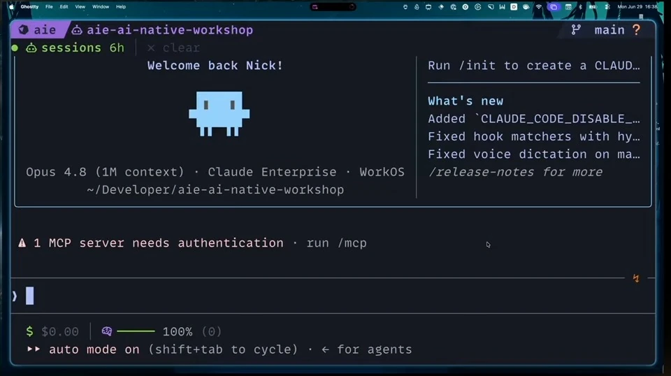Click the sessions robot icon
The height and width of the screenshot is (376, 671).
pyautogui.click(x=31, y=48)
